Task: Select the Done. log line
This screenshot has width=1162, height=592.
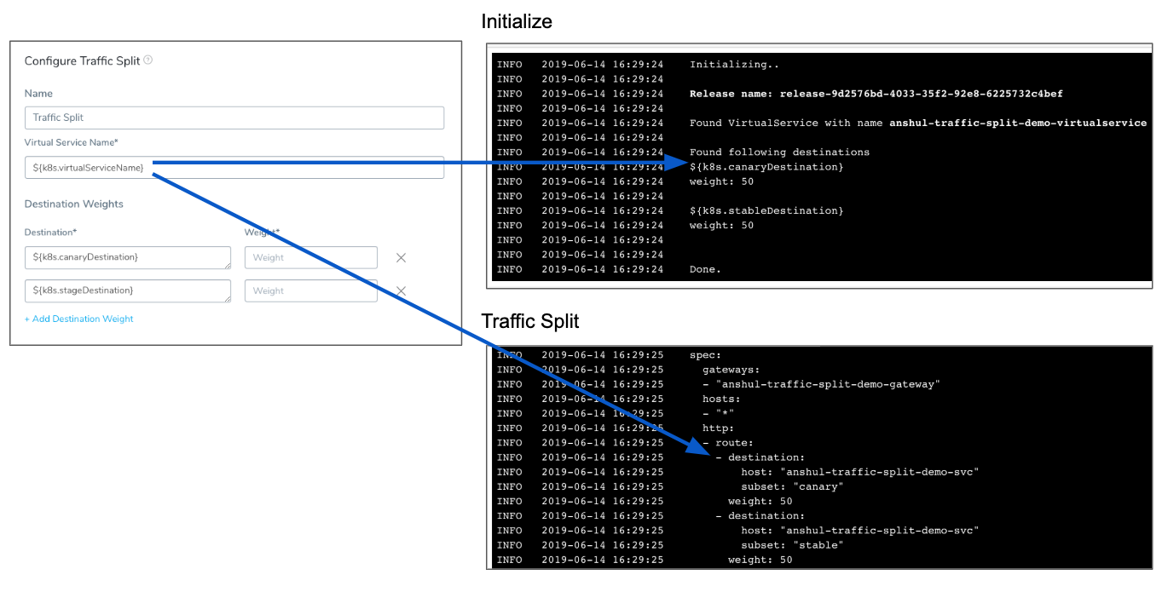Action: [x=705, y=269]
